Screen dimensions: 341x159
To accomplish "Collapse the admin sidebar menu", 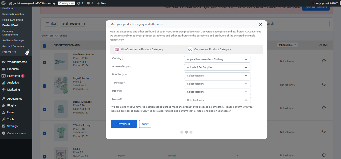I will pos(16,133).
